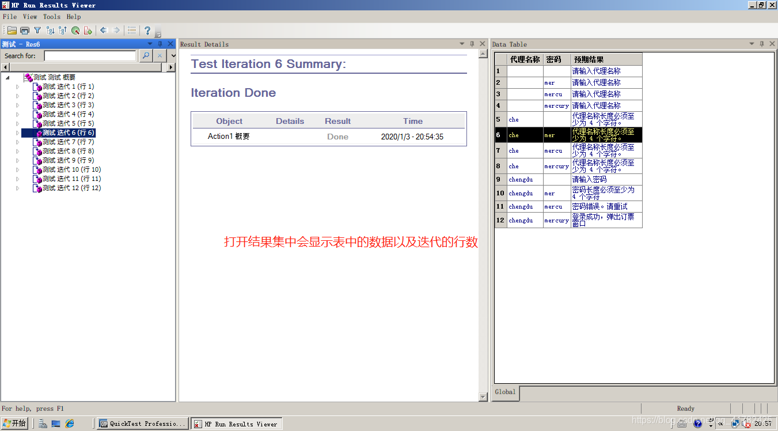Expand hidden tray icons chevron
778x431 pixels.
721,424
